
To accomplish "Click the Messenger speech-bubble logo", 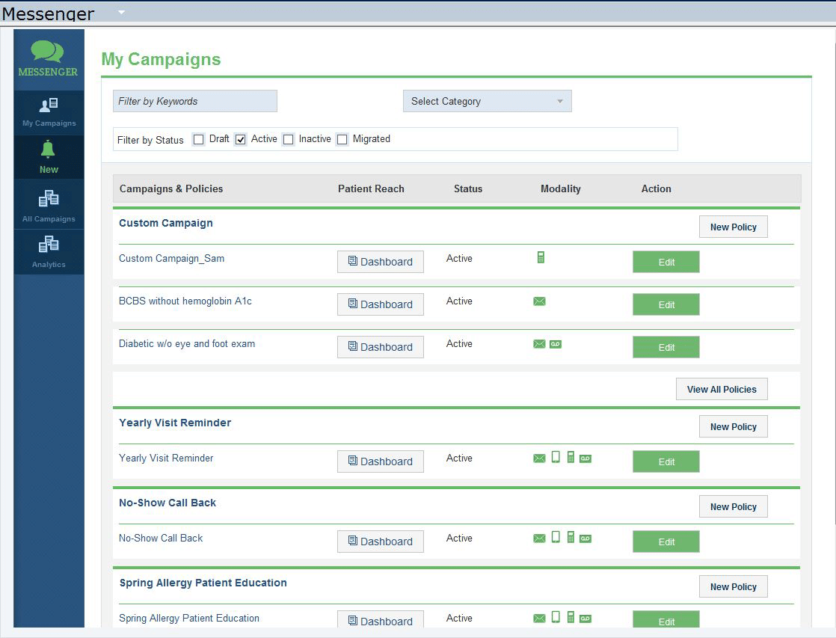I will [48, 58].
